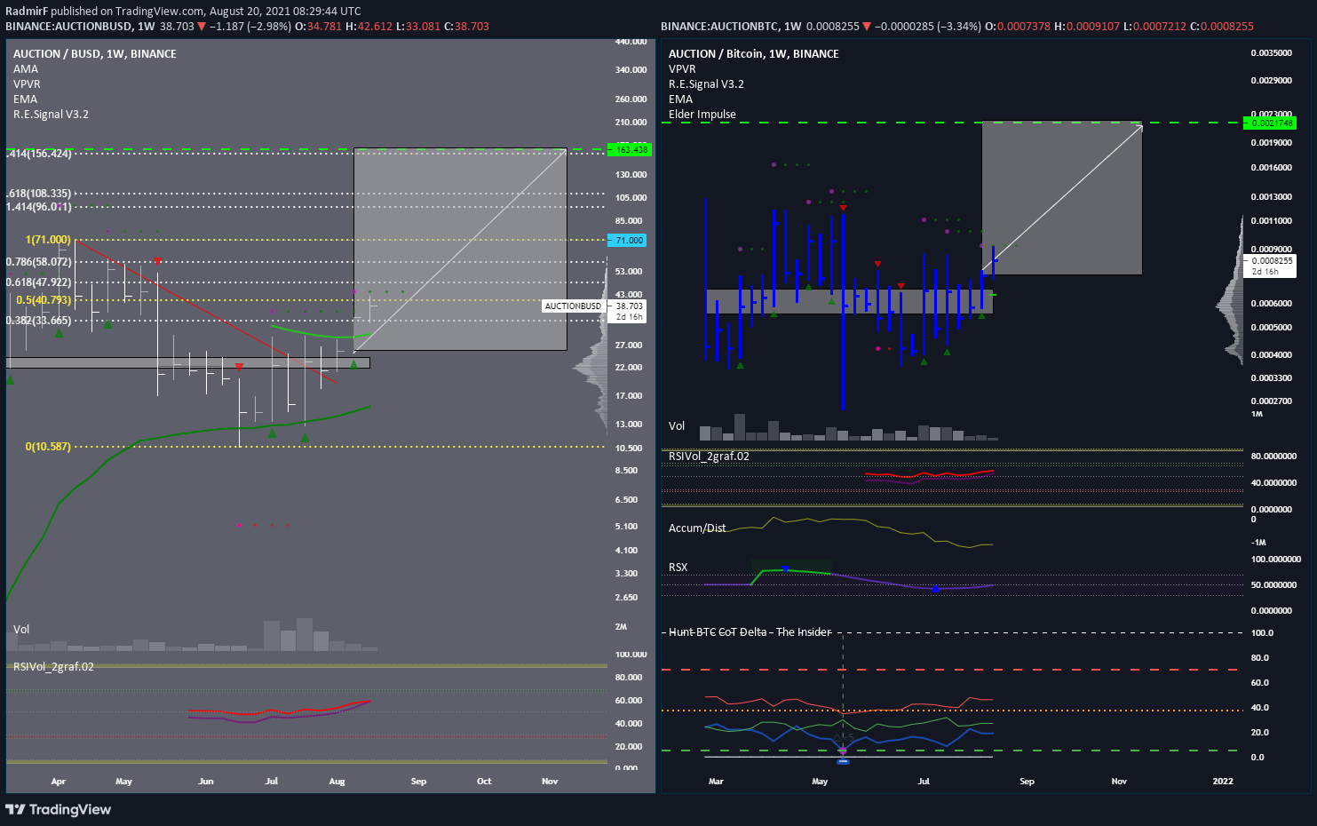Select the 0.618(47.922) Fibonacci level label
Screen dimensions: 1317x826
point(38,282)
